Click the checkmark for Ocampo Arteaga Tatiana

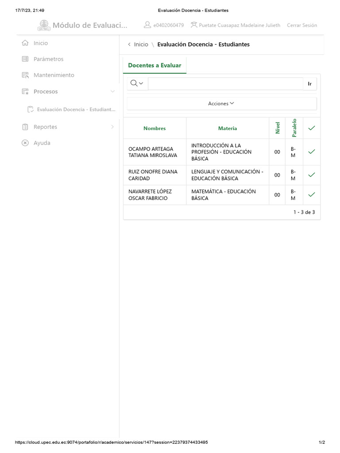pyautogui.click(x=312, y=152)
